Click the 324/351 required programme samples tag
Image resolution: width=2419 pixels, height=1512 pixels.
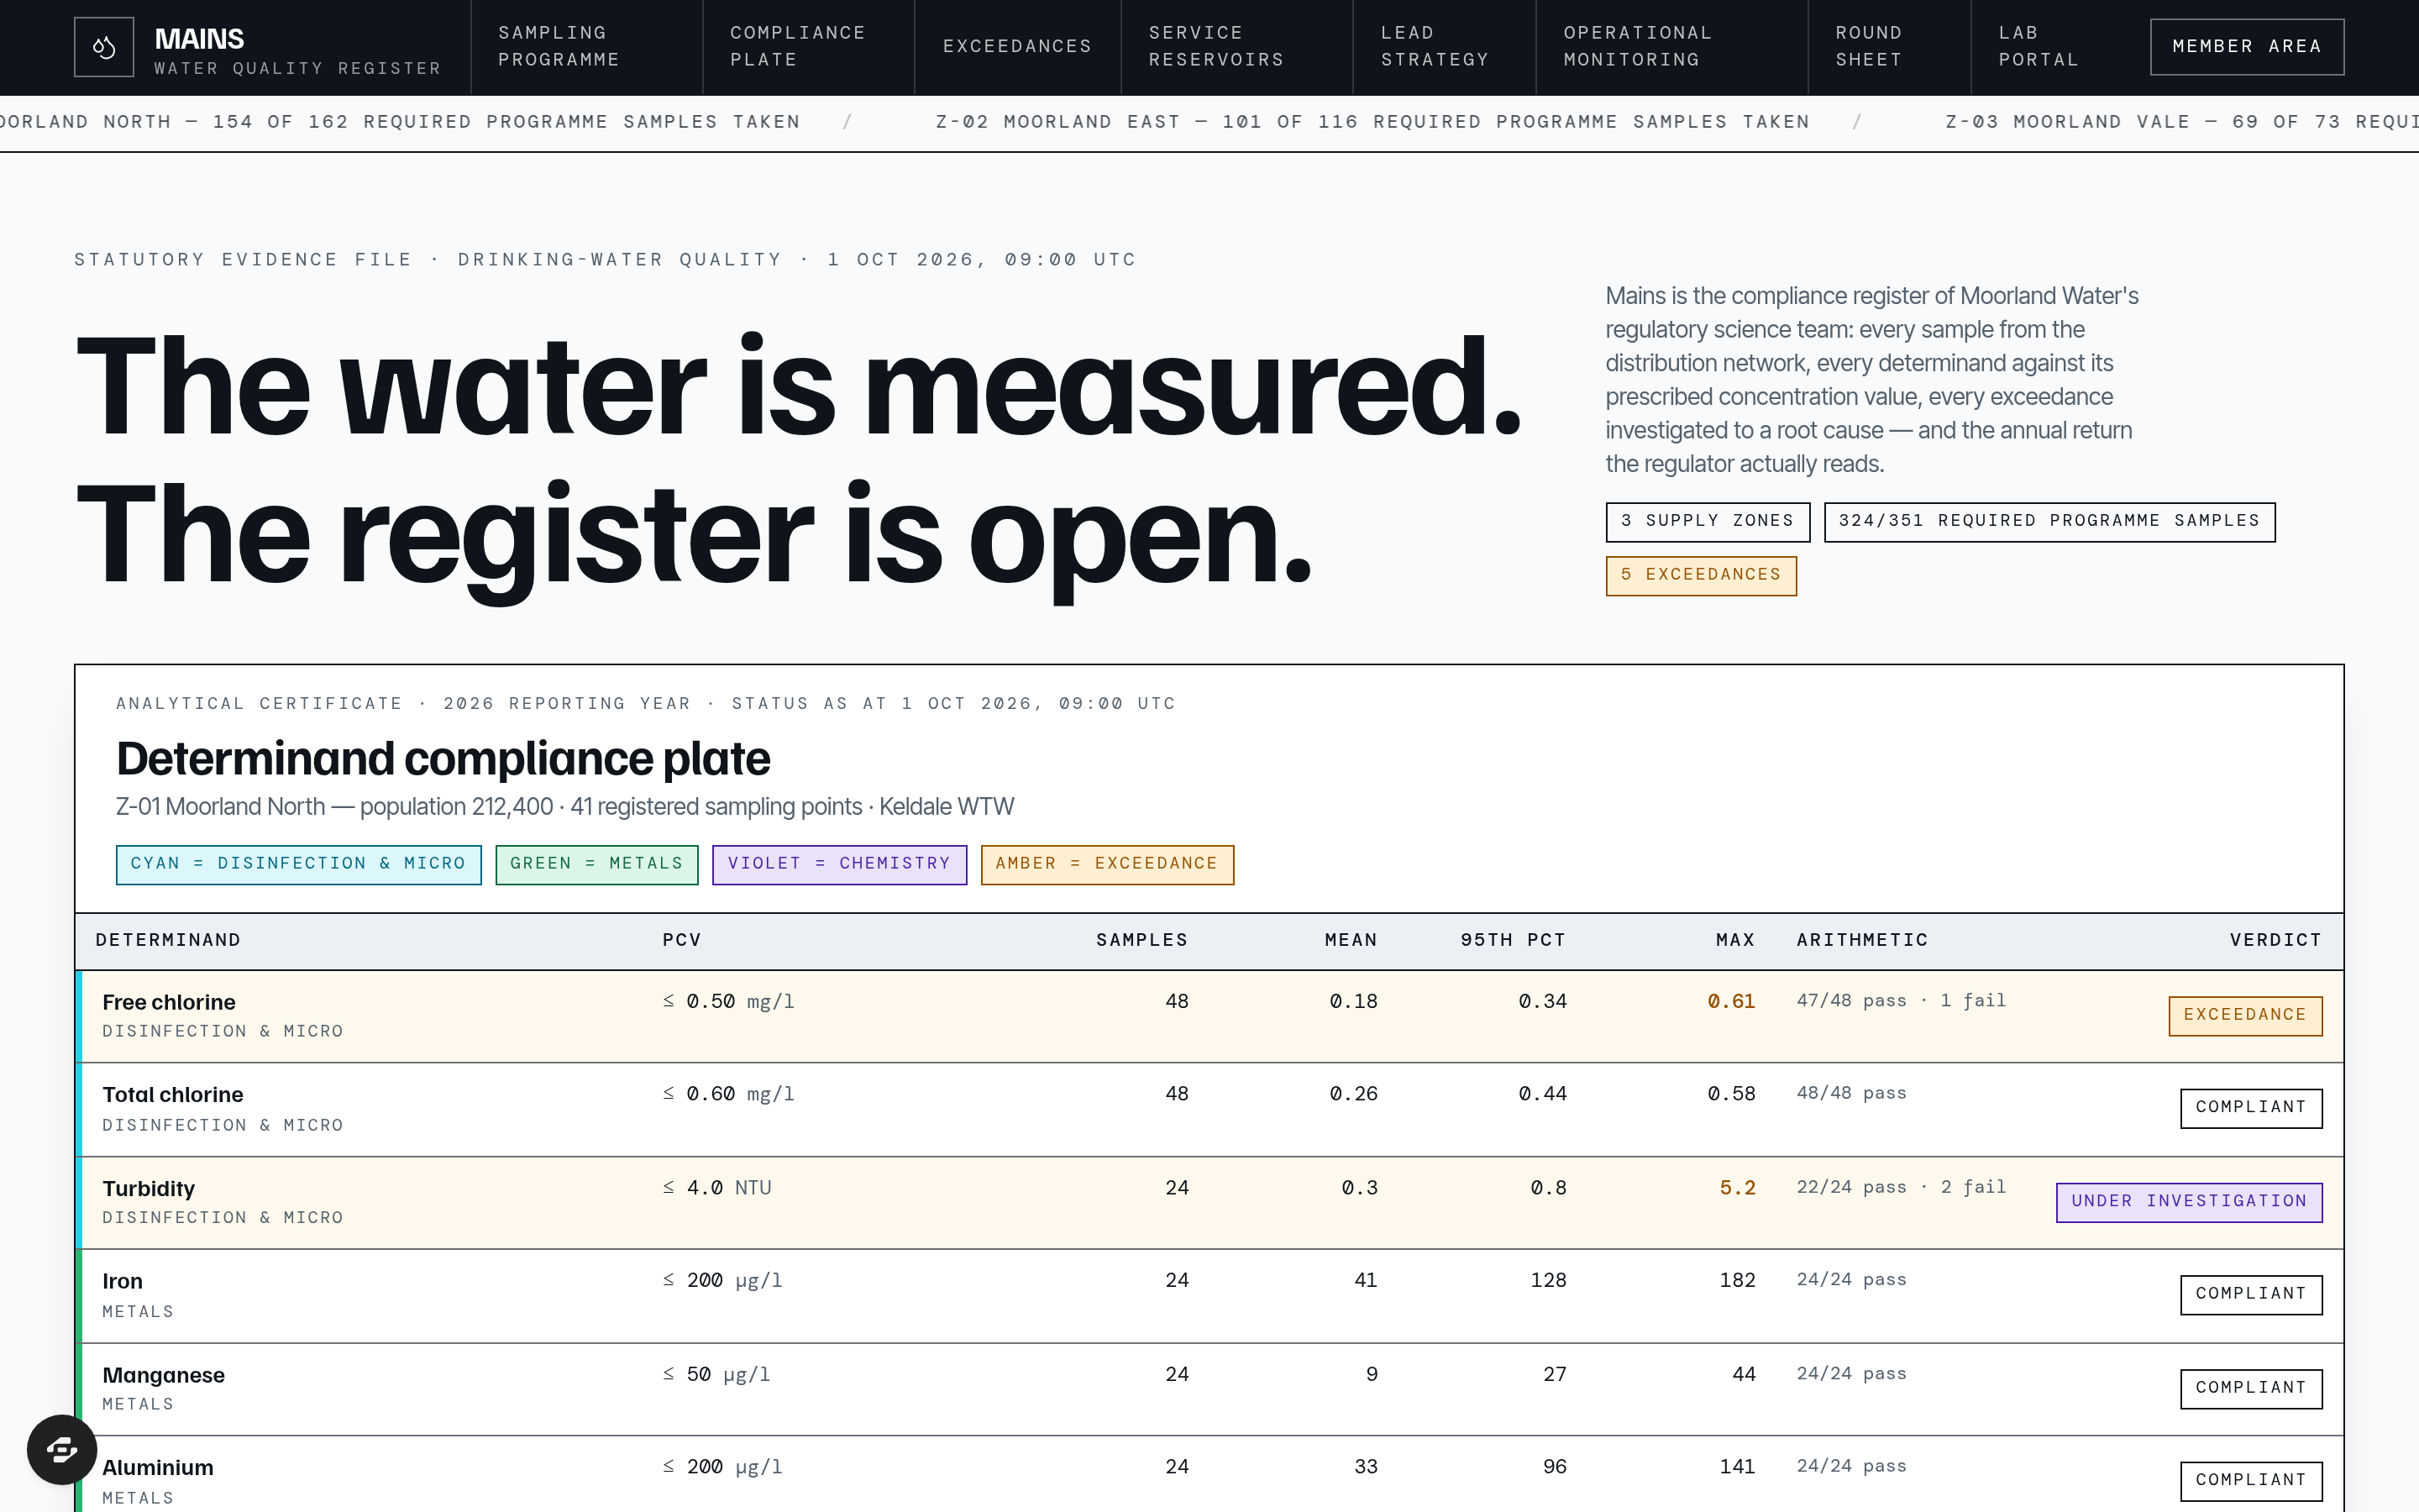[x=2049, y=522]
